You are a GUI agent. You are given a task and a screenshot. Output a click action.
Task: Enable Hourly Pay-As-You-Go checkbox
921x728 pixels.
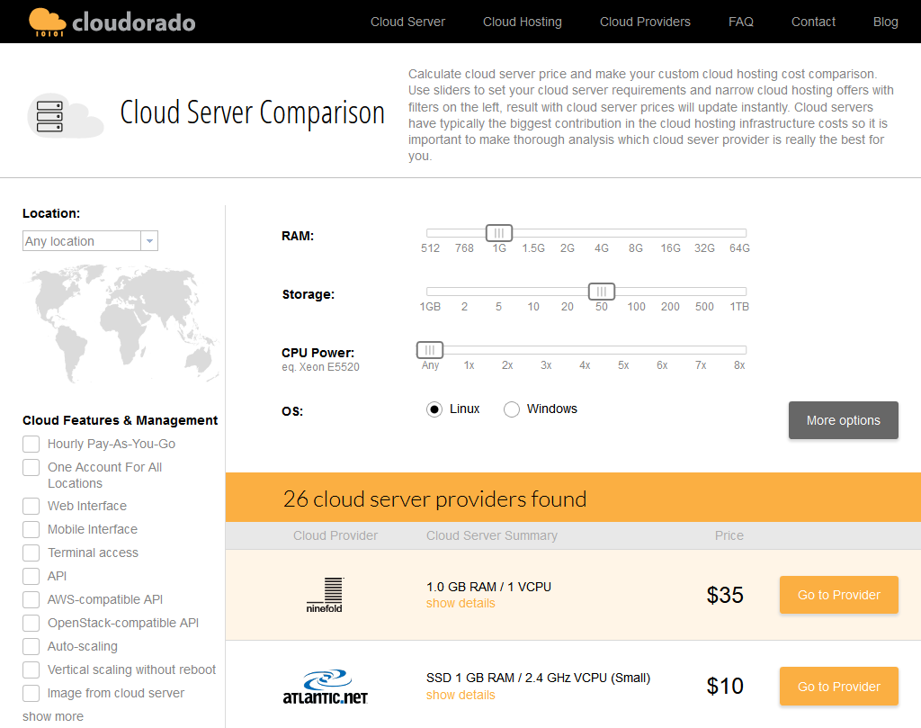tap(31, 444)
